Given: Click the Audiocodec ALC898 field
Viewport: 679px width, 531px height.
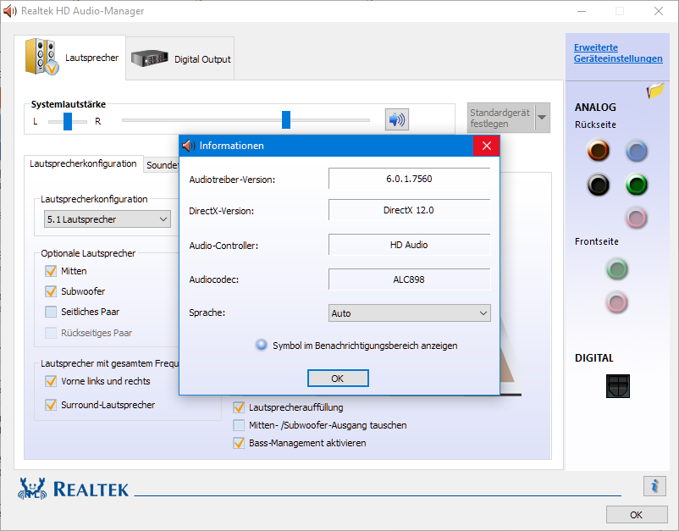Looking at the screenshot, I should pos(409,279).
